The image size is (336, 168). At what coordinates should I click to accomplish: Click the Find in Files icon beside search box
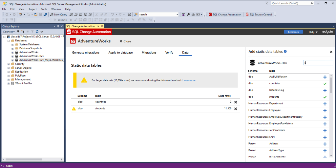click(x=136, y=14)
